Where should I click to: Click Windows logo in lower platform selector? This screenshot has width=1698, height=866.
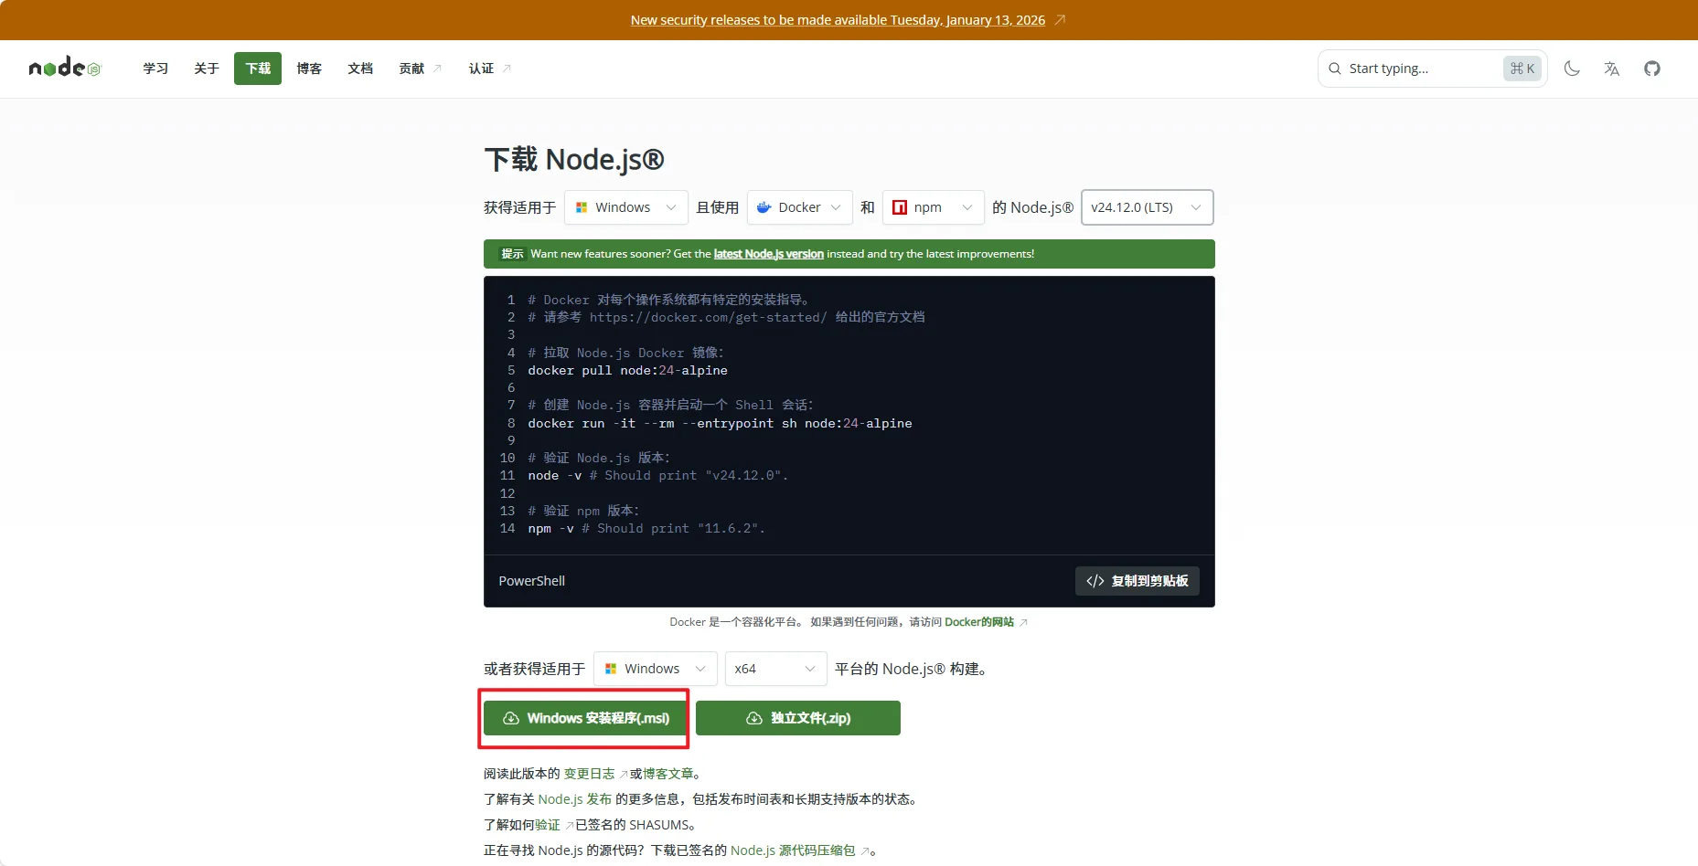pos(611,669)
